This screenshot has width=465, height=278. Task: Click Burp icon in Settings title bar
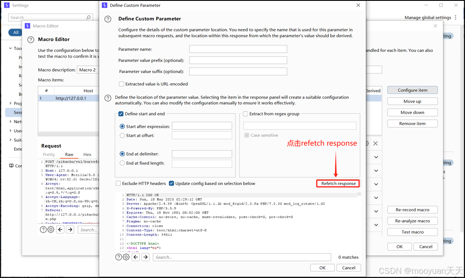(7, 6)
